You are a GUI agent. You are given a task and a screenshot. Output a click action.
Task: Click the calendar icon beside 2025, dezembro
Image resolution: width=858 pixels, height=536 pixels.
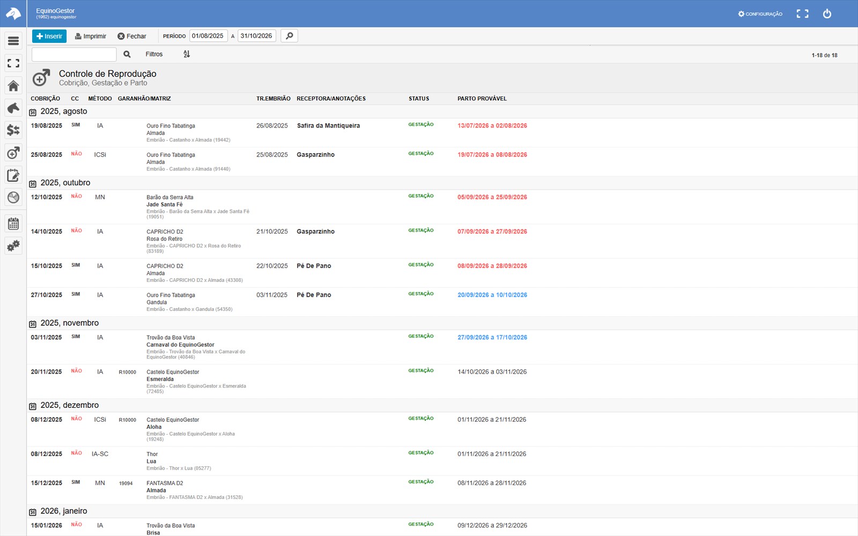(33, 406)
